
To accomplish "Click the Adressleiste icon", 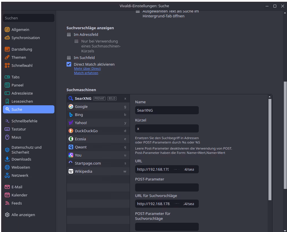I will pyautogui.click(x=7, y=93).
